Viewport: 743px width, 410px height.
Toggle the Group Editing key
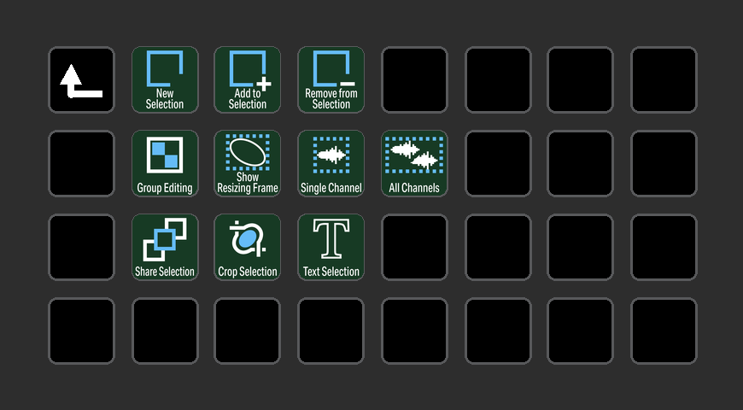165,163
